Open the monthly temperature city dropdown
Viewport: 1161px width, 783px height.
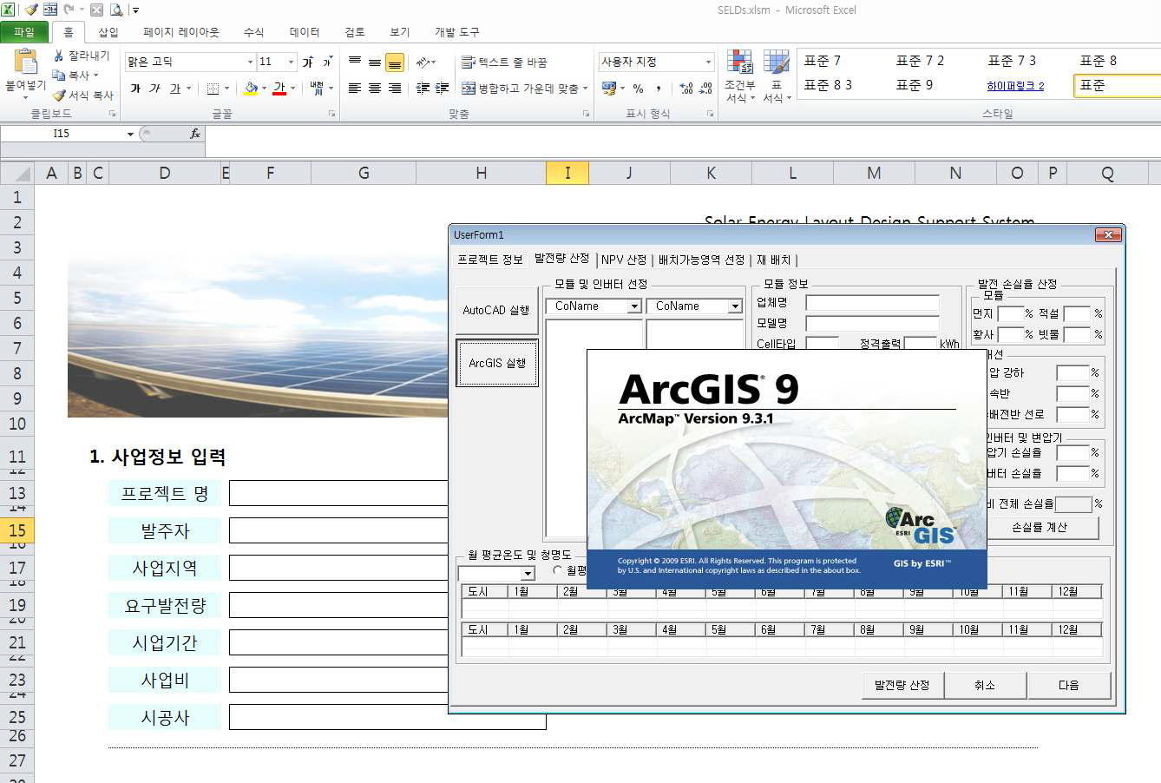(528, 574)
